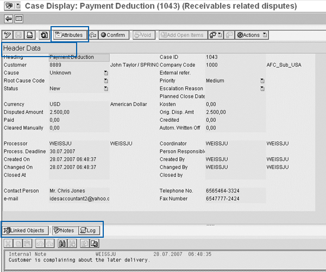Click the display/change pencil icon
The image size is (326, 272).
pyautogui.click(x=8, y=35)
